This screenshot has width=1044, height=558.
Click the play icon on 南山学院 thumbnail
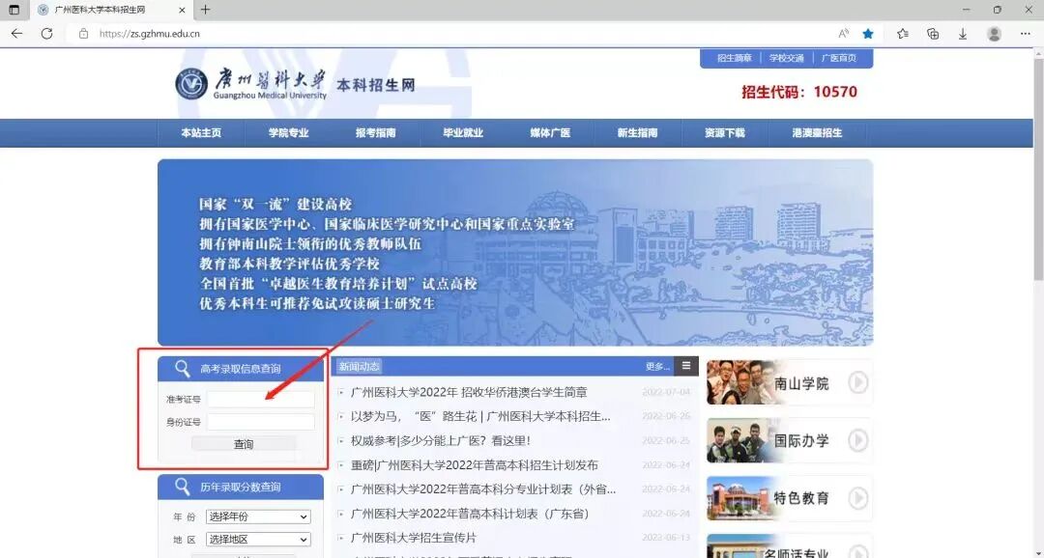point(858,383)
